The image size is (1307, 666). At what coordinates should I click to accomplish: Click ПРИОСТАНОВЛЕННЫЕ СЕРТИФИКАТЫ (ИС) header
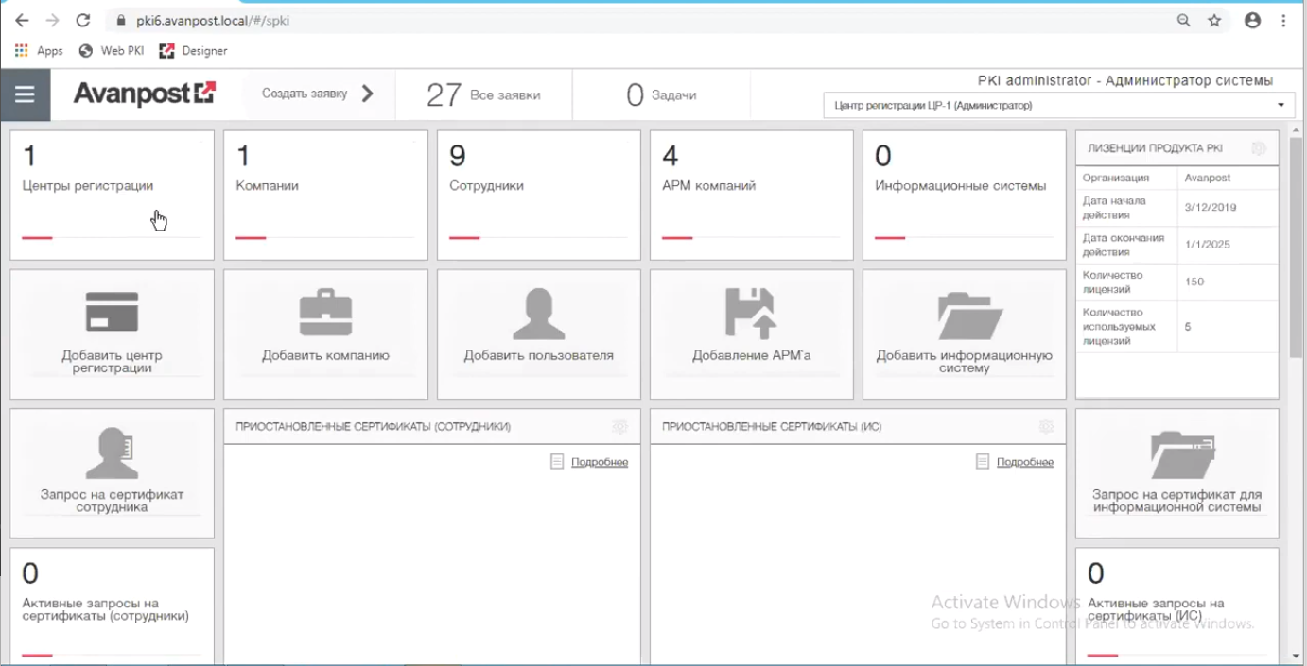click(772, 427)
